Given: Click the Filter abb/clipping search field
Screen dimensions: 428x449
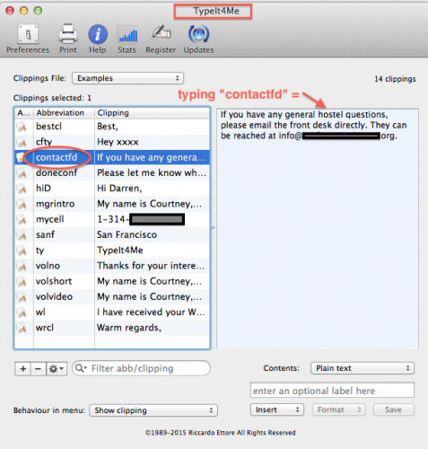Looking at the screenshot, I should pos(141,368).
